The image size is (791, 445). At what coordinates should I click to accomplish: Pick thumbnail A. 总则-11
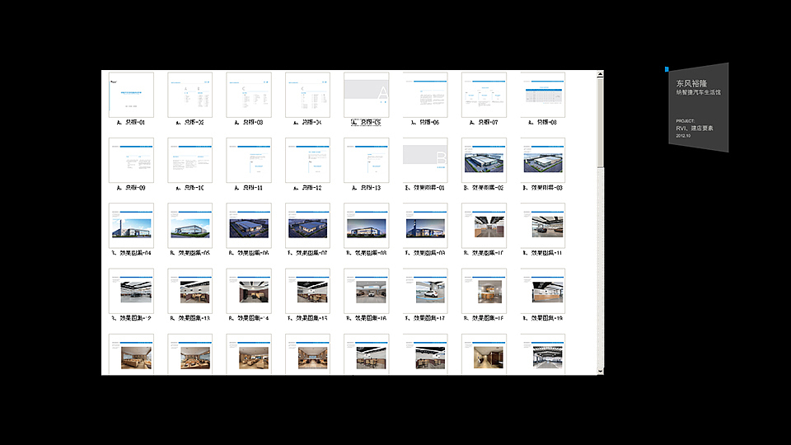pyautogui.click(x=249, y=160)
